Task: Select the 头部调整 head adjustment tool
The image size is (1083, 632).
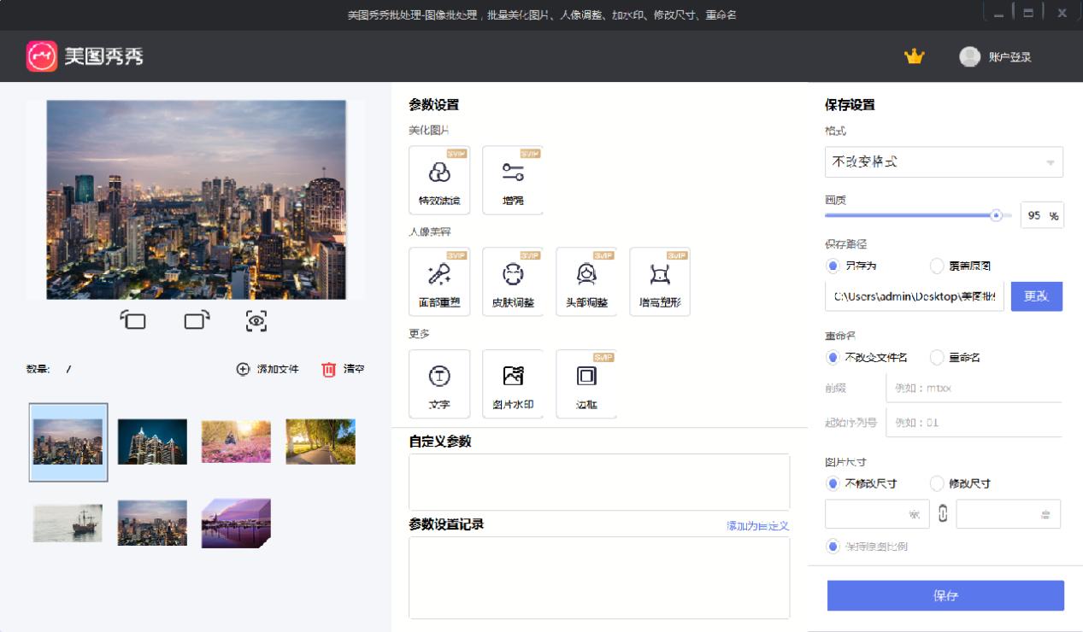Action: pos(586,281)
